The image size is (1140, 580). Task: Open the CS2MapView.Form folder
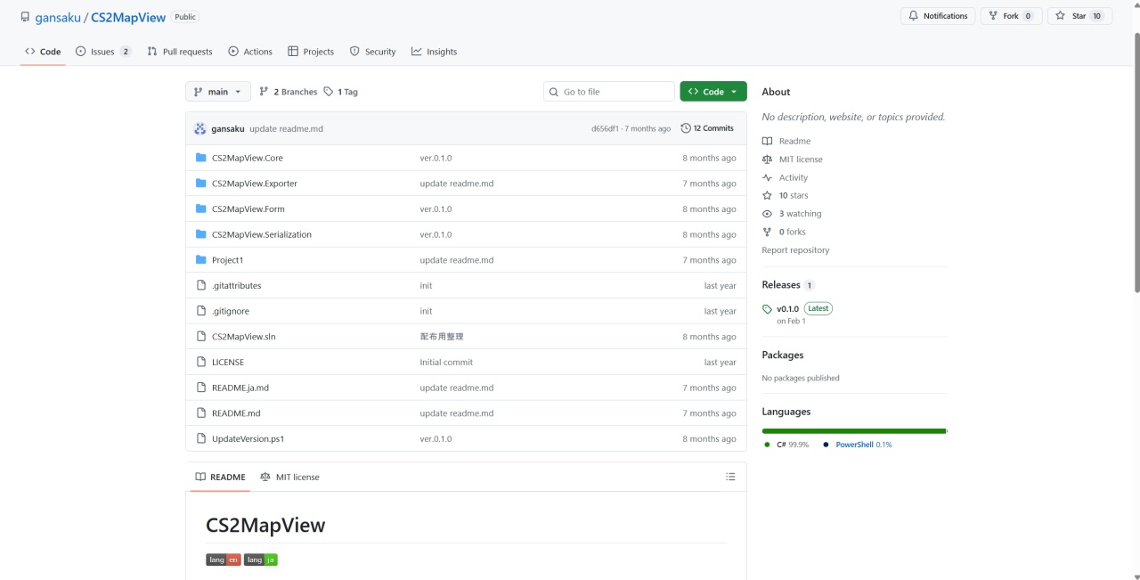(x=248, y=209)
